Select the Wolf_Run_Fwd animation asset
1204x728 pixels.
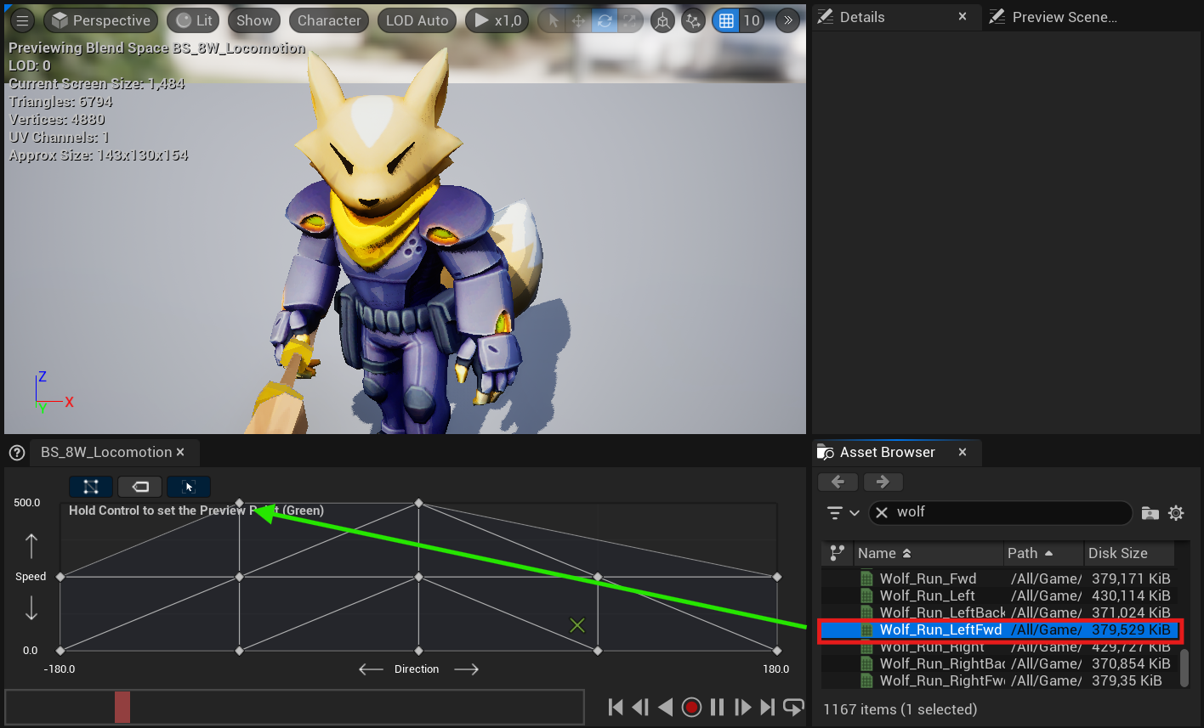click(1001, 578)
